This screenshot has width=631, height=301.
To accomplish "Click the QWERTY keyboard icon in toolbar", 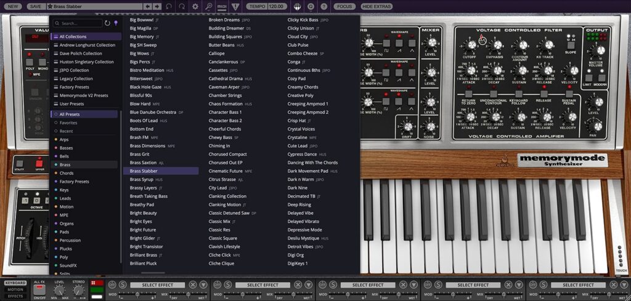I will 297,6.
